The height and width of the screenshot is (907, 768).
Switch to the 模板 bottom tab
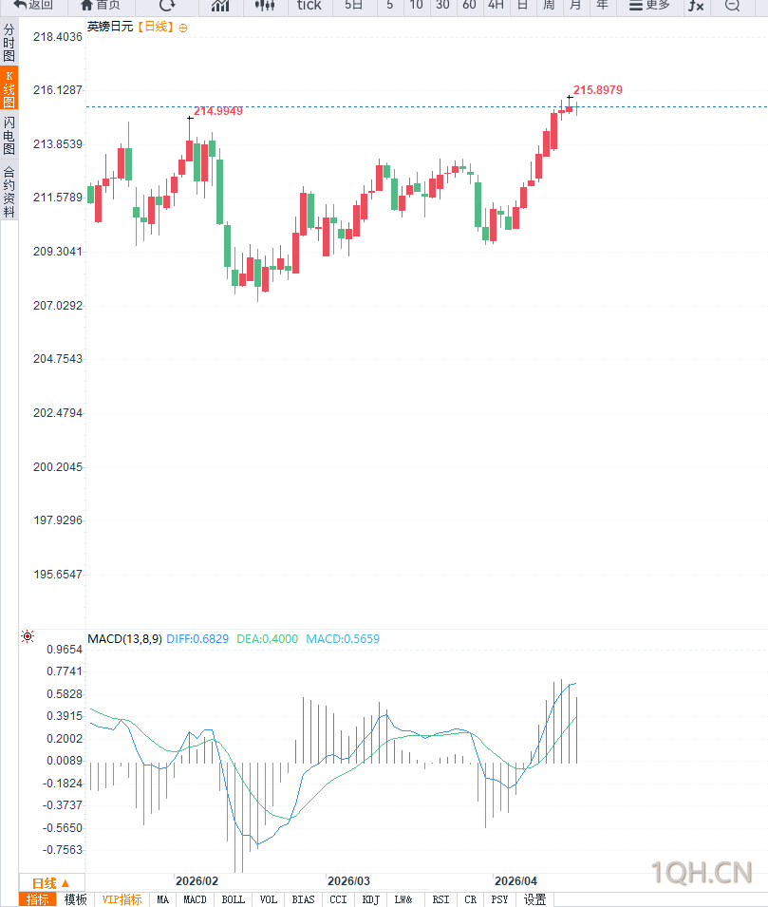coord(75,899)
